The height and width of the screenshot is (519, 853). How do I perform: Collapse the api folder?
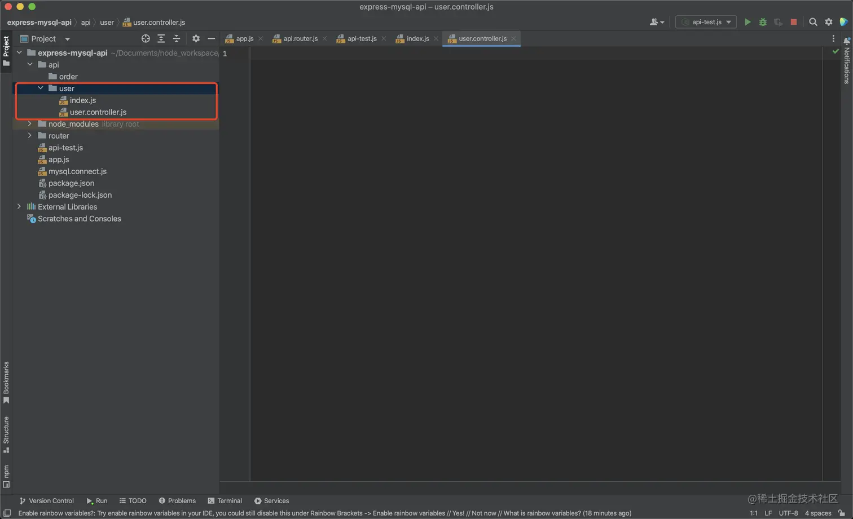point(30,64)
